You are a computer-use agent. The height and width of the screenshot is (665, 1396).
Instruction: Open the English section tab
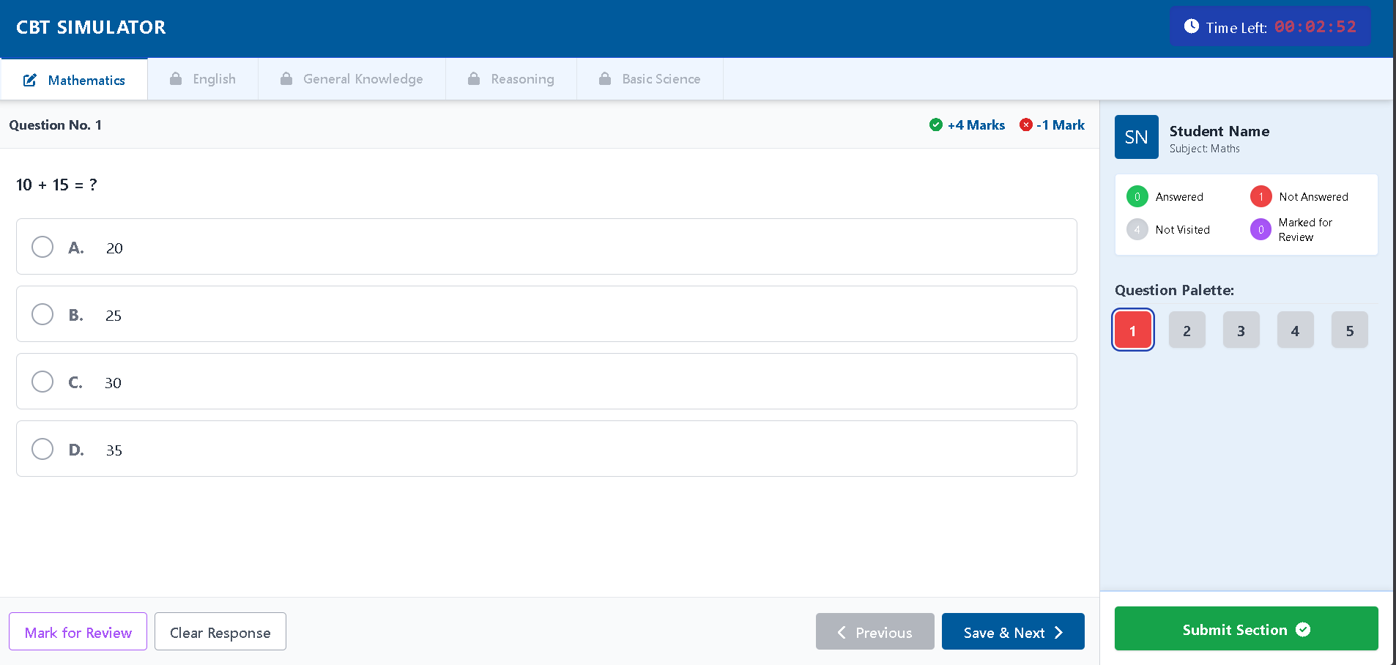[x=203, y=79]
